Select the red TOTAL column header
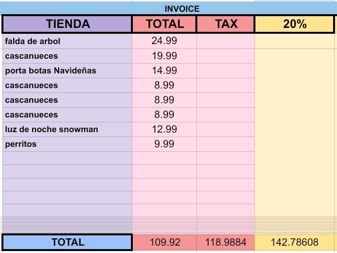This screenshot has width=337, height=253. click(164, 24)
